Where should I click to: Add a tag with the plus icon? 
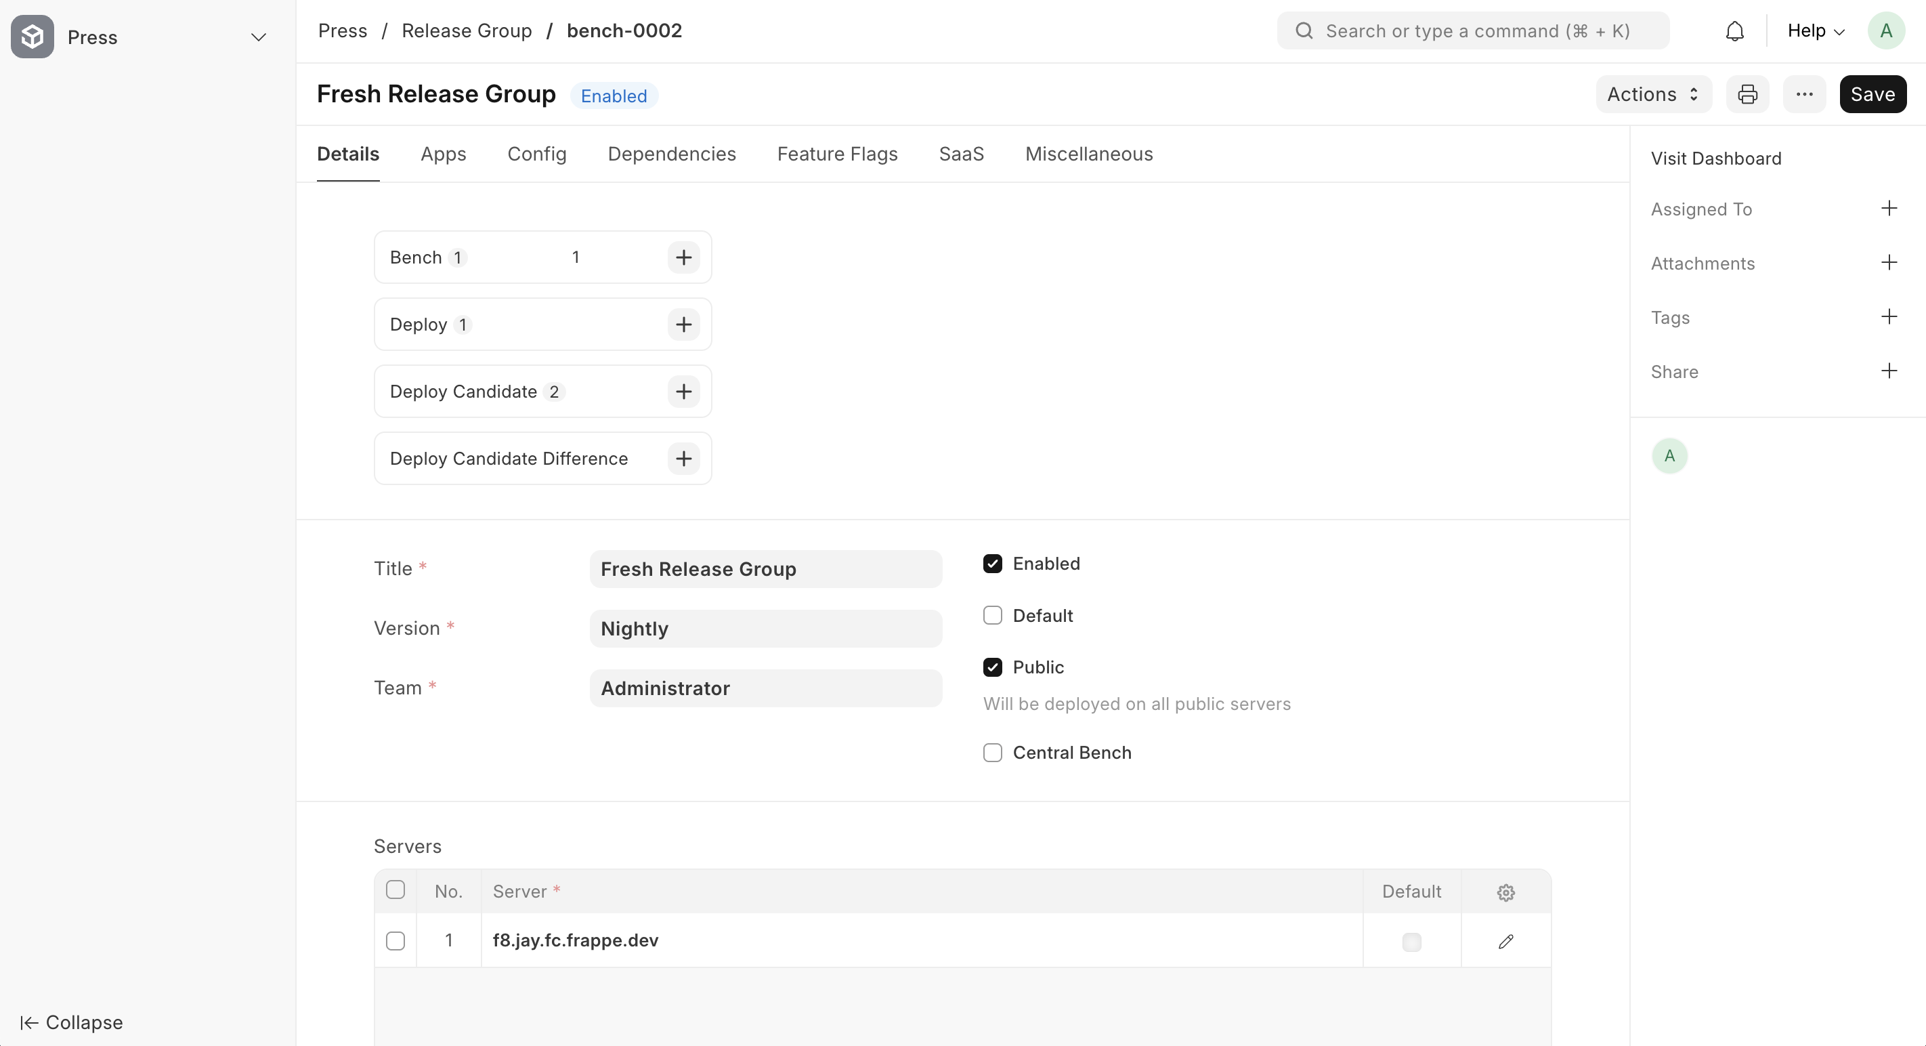[x=1889, y=317]
